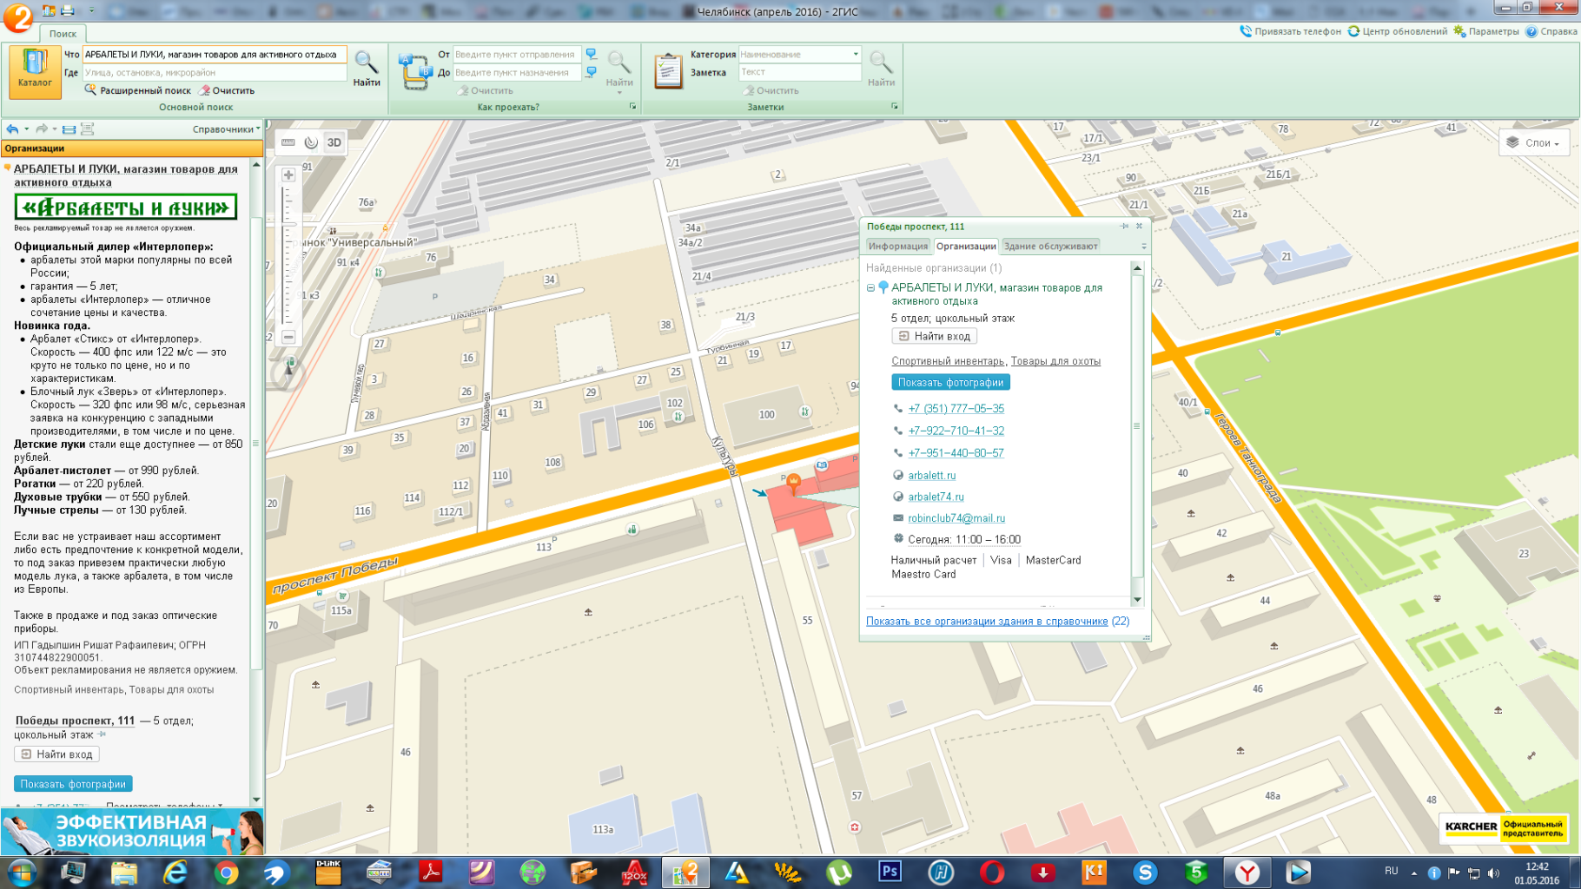Open the Справочники dropdown

226,129
